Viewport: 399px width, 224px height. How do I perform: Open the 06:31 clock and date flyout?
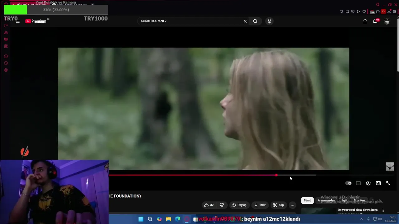point(391,219)
